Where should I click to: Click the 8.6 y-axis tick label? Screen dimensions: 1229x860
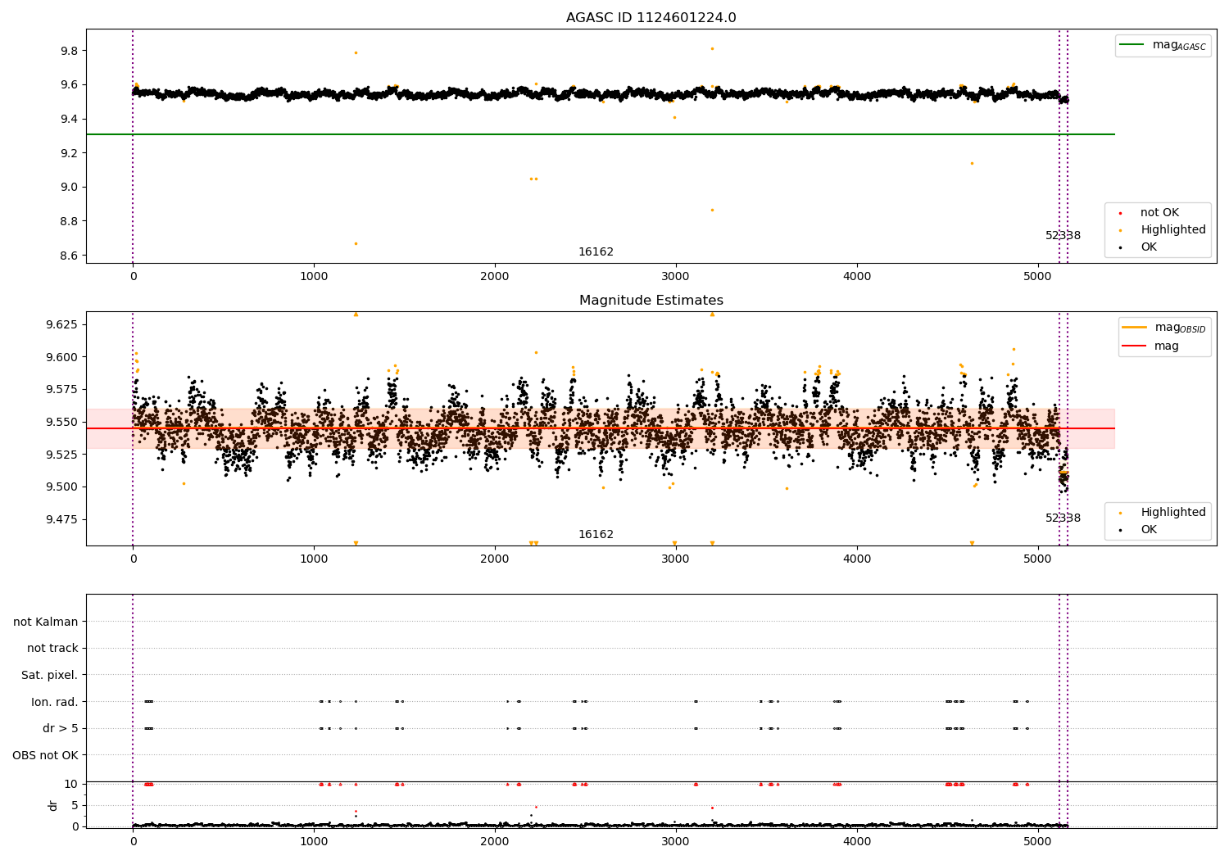point(70,256)
